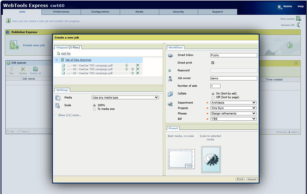The image size is (307, 194).
Task: Select the To media size scale option
Action: tap(95, 109)
